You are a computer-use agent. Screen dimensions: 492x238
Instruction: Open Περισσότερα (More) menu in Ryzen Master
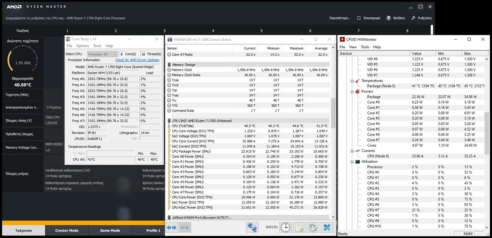coord(340,18)
